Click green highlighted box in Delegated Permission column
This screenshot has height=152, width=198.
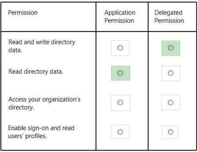171,48
